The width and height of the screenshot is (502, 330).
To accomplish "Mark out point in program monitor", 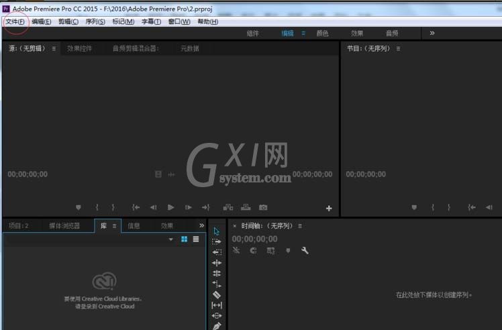I will [x=449, y=207].
